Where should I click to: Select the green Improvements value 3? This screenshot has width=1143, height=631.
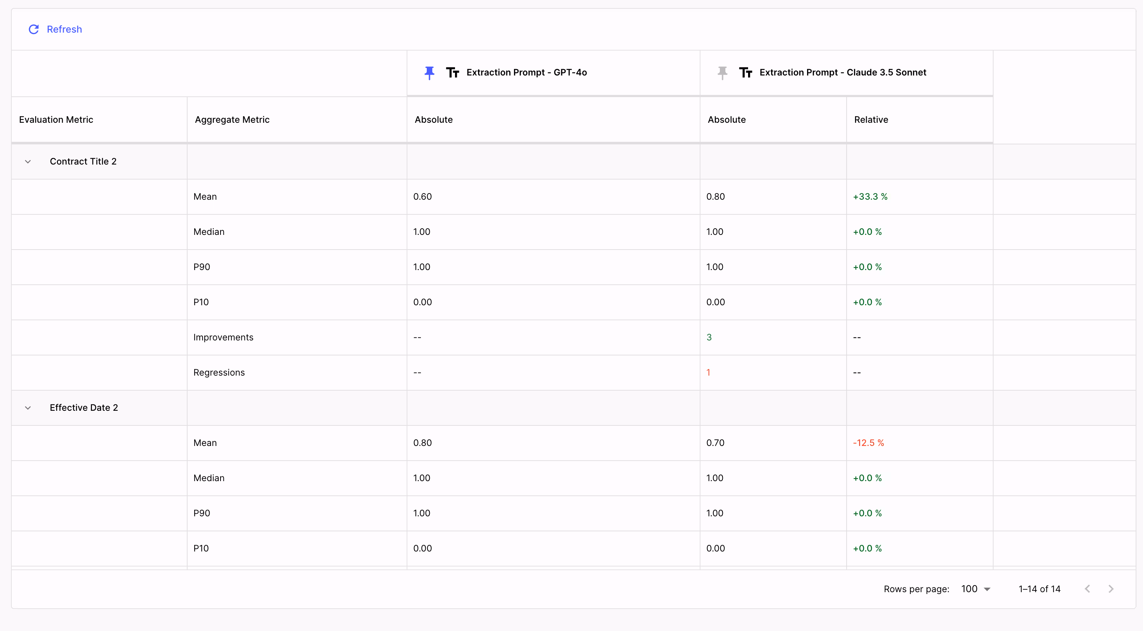(x=709, y=337)
